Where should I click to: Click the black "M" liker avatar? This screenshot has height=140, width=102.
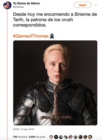tap(56, 137)
